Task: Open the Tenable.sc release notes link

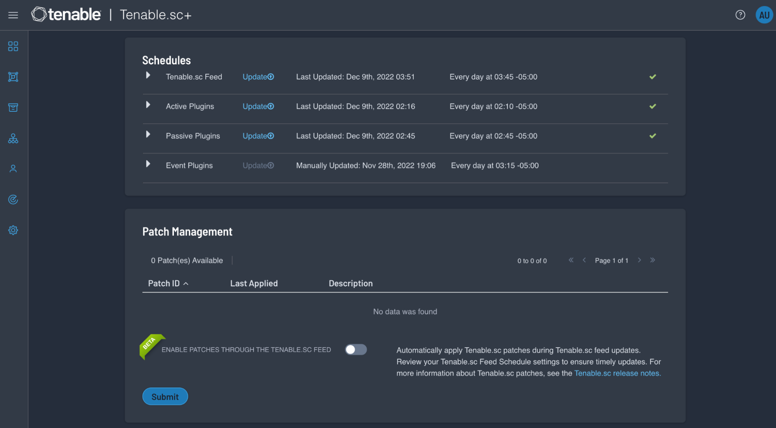Action: (617, 373)
